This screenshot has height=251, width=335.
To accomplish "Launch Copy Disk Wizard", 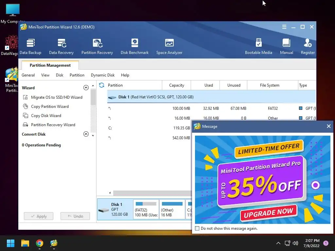I will tap(42, 116).
